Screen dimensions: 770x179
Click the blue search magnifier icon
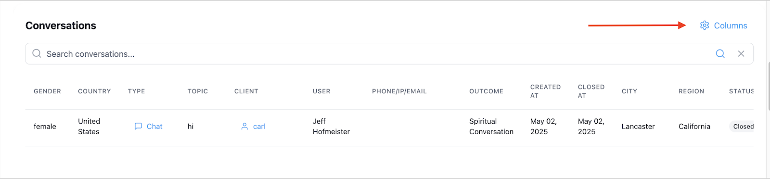[720, 54]
